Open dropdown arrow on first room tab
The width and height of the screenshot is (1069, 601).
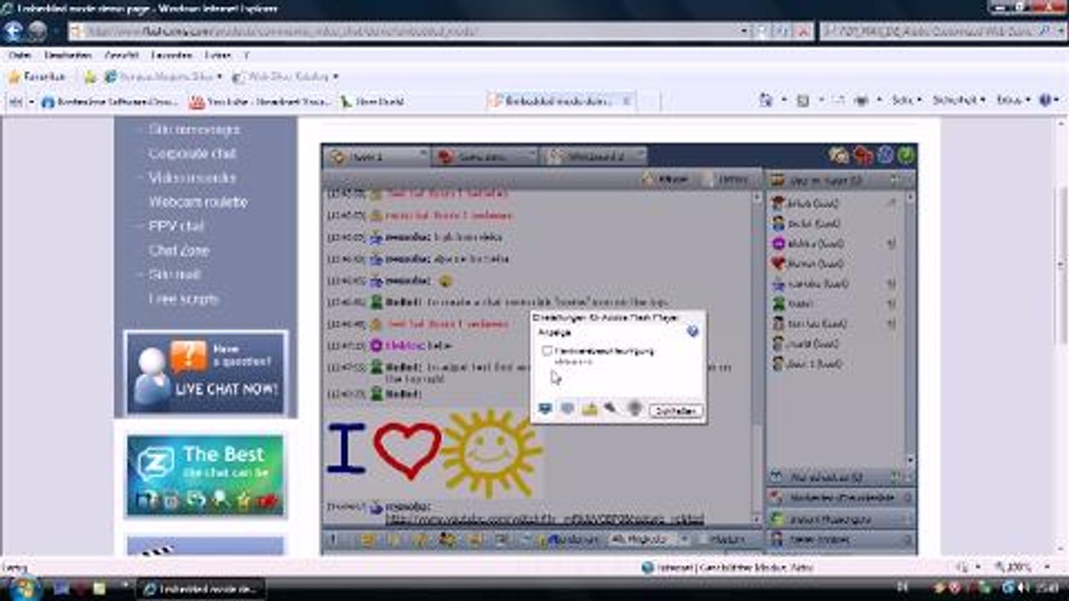422,154
